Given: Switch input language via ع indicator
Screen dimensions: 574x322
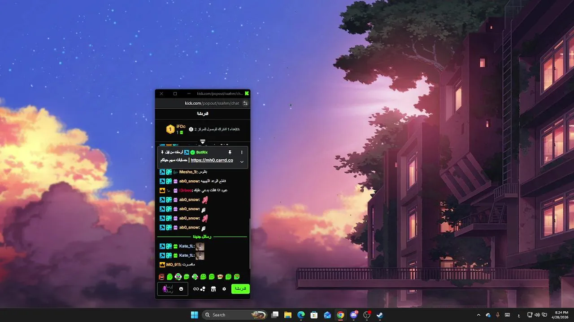Looking at the screenshot, I should coord(519,315).
